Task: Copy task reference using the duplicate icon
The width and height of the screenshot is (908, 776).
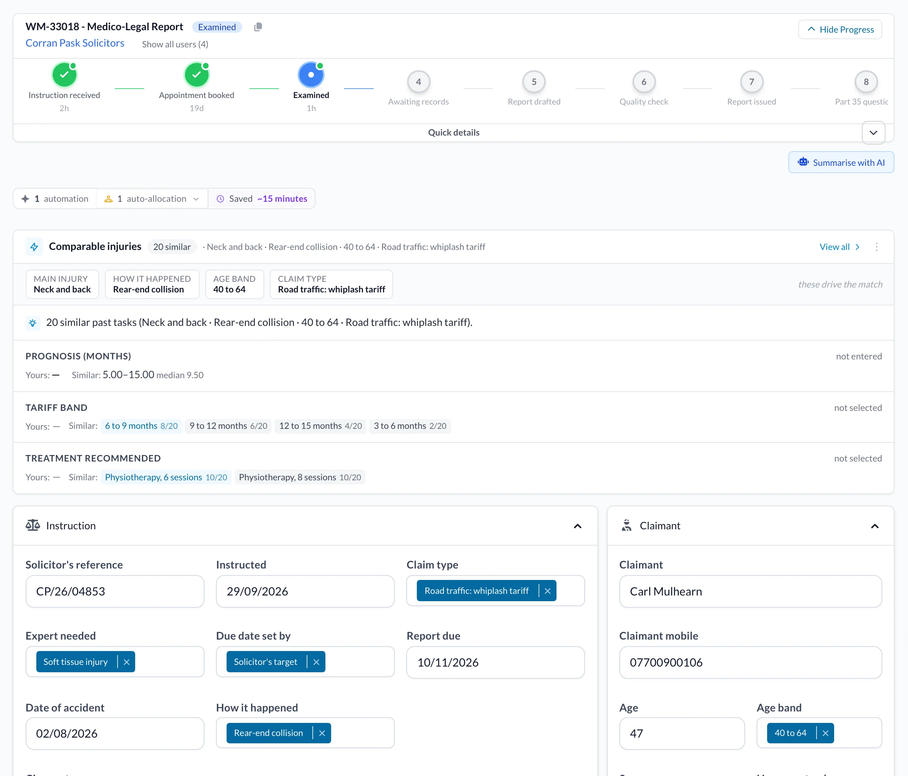Action: click(258, 27)
